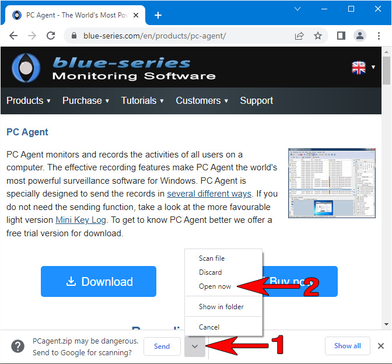Open new tab with plus button
Screen dimensions: 392x364
point(158,15)
